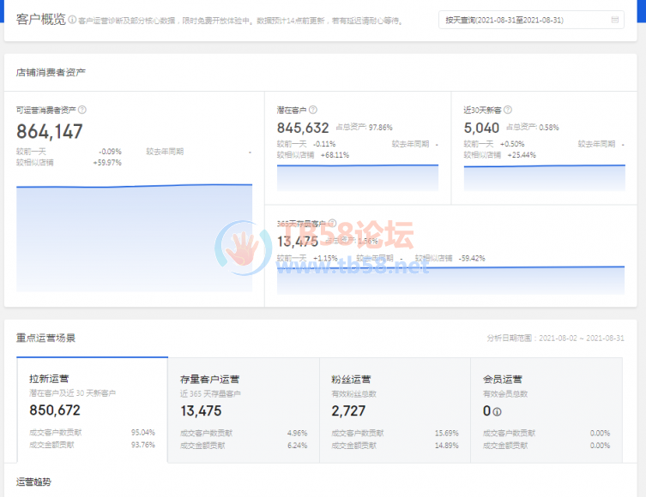The height and width of the screenshot is (497, 646).
Task: Click the calendar icon in the date query field
Action: point(614,20)
